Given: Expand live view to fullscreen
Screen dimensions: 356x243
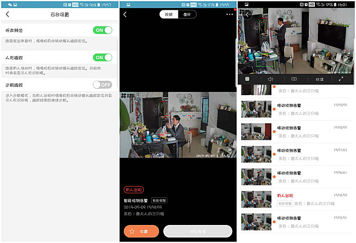Looking at the screenshot, I should 341,79.
